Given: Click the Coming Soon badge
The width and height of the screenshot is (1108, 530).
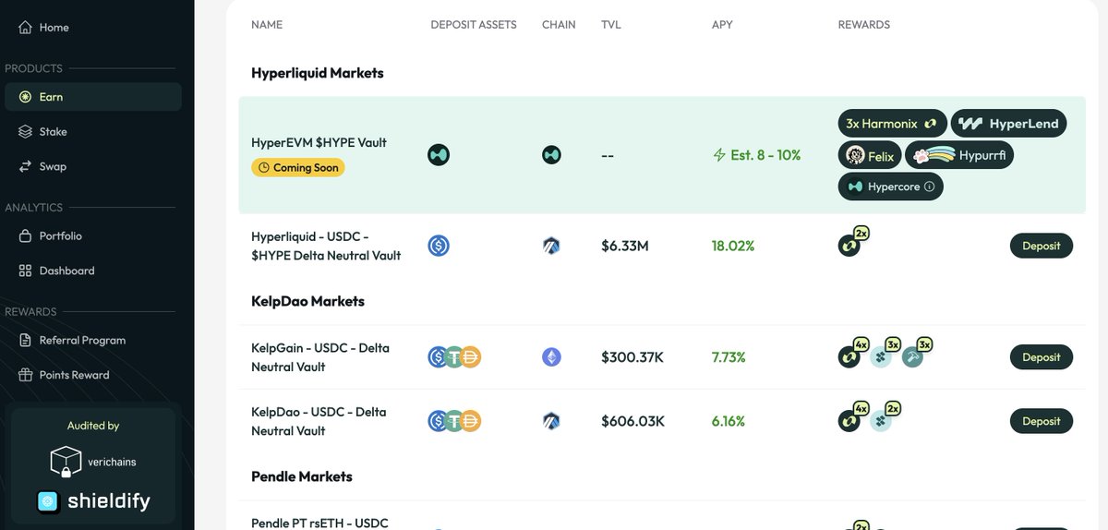Looking at the screenshot, I should pyautogui.click(x=297, y=168).
